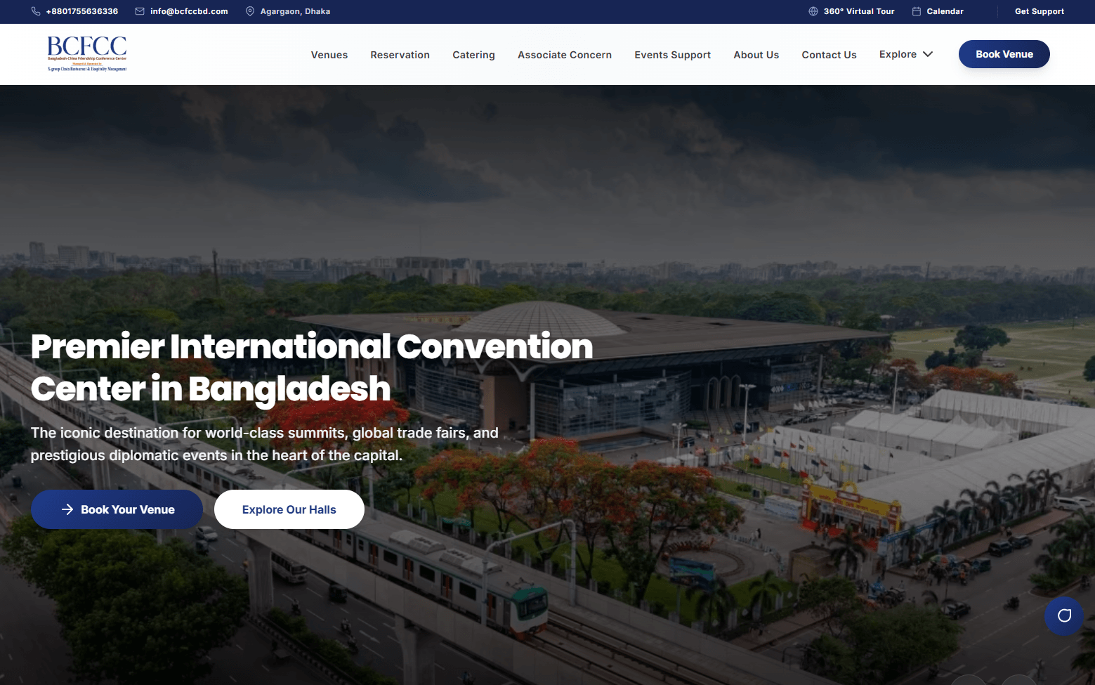Go to Associate Concern page
The height and width of the screenshot is (685, 1095).
(x=564, y=54)
